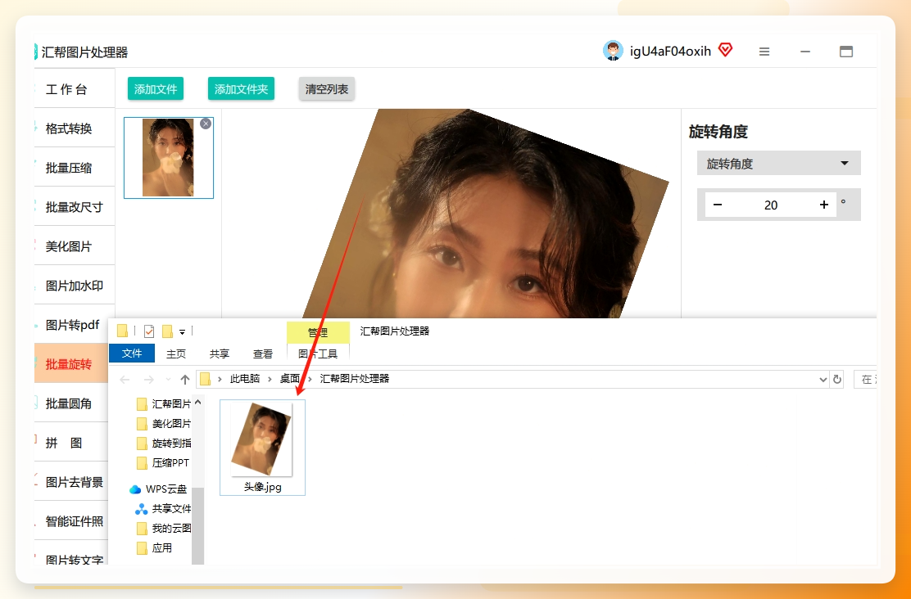Open the 拼图 function
911x599 pixels.
71,443
